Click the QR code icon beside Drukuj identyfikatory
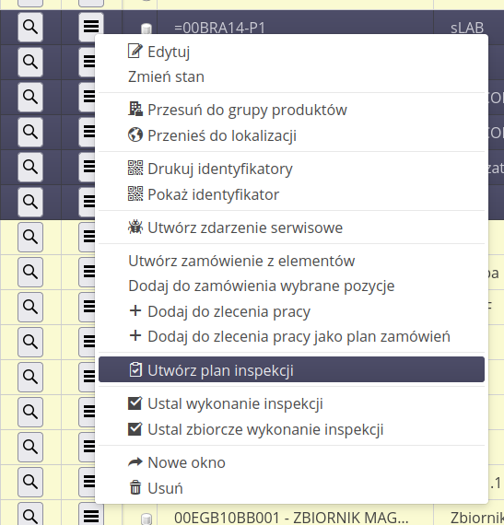This screenshot has height=525, width=504. (x=135, y=168)
